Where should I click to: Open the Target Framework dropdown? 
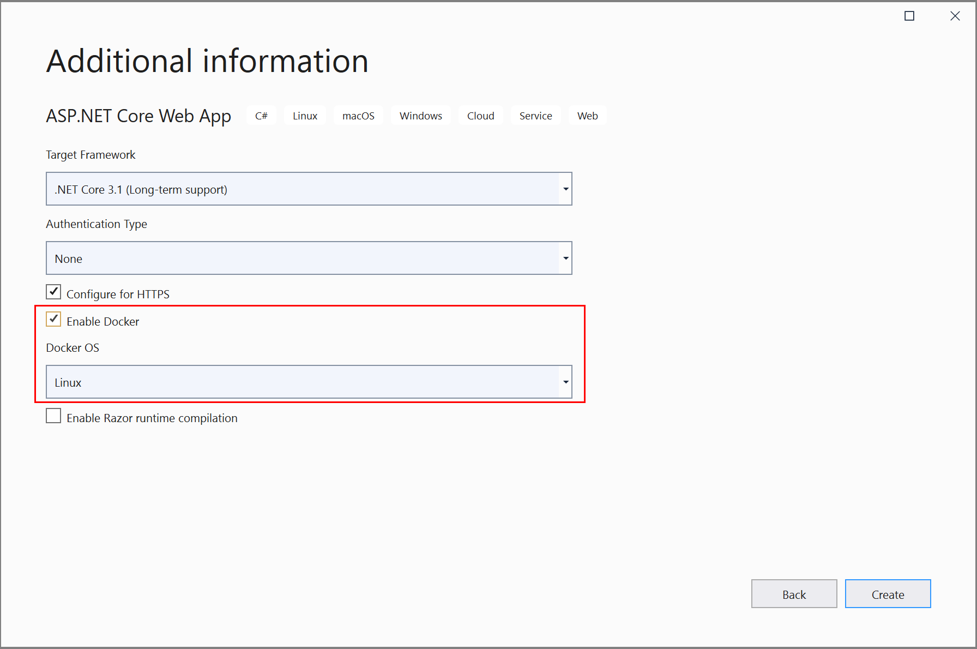[309, 189]
